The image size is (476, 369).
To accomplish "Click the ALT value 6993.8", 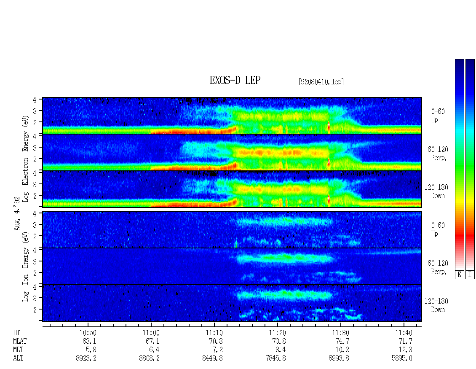I will point(339,358).
